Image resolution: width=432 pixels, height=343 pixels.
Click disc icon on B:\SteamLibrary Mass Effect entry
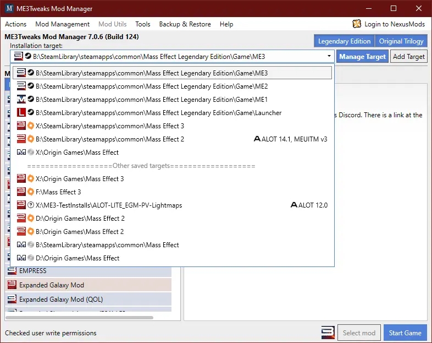click(x=31, y=245)
